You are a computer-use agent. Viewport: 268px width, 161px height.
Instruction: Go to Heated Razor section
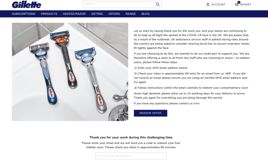[74, 14]
